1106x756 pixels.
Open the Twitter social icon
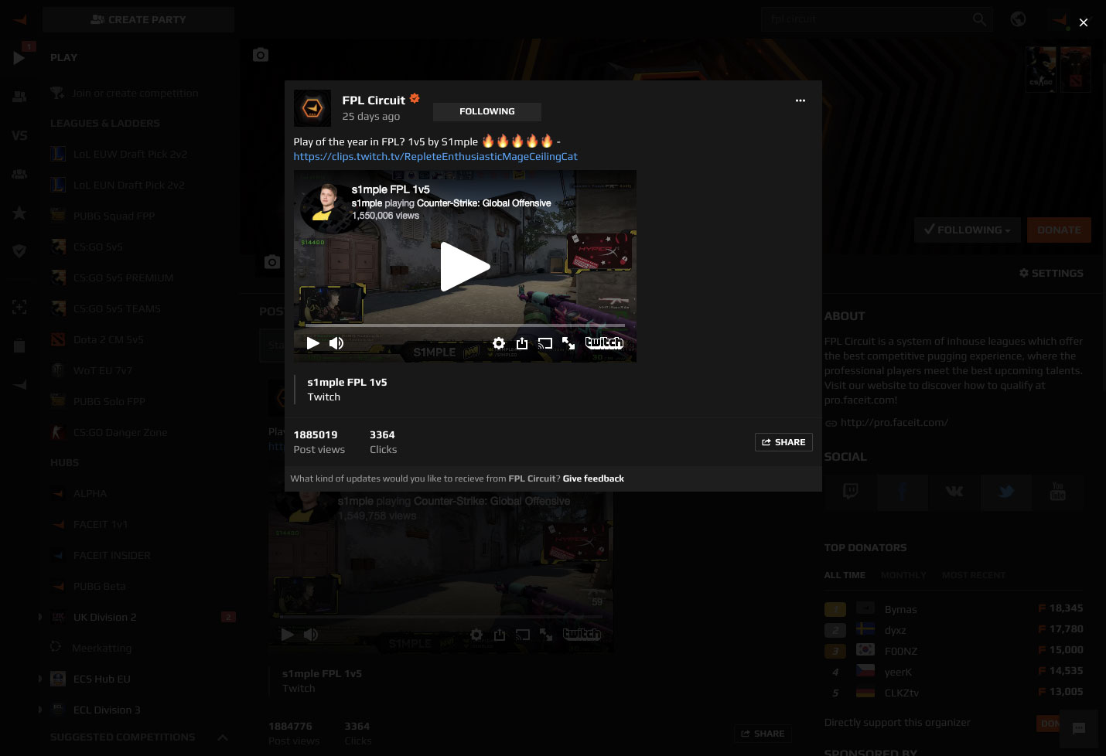(x=1005, y=492)
